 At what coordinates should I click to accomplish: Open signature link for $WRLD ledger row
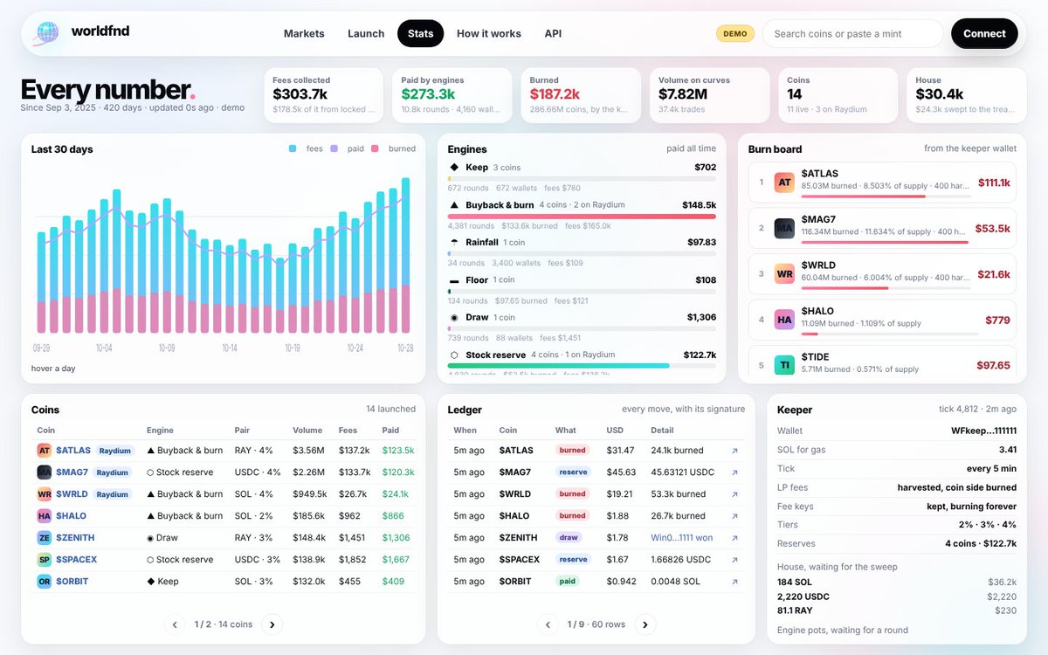coord(734,494)
